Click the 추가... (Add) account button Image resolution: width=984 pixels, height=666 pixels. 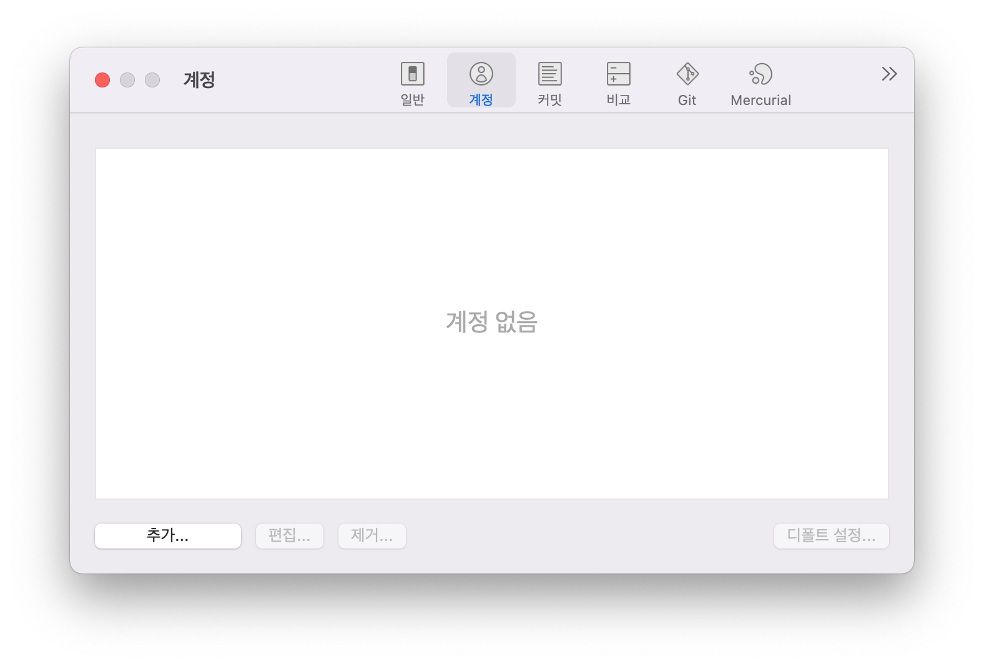tap(168, 536)
